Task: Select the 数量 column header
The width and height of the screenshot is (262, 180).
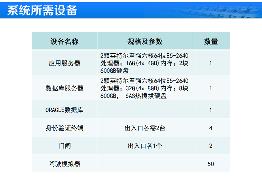Action: pos(211,41)
